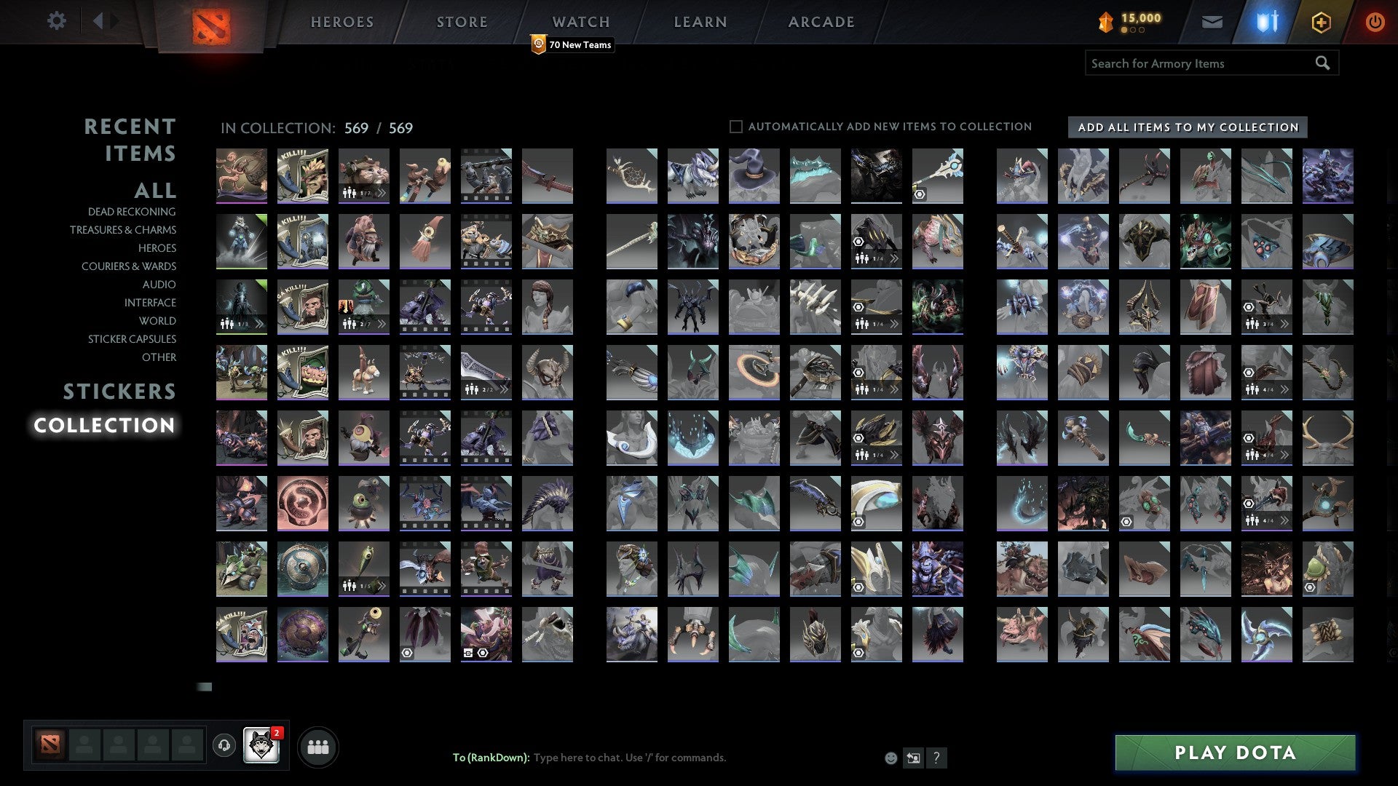Screen dimensions: 1398x786
Task: Open the party three-people icon
Action: [318, 747]
